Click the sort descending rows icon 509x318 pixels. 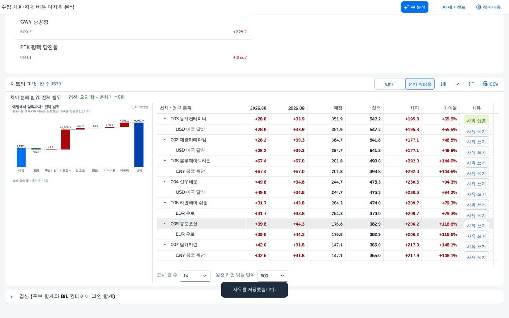pyautogui.click(x=443, y=84)
